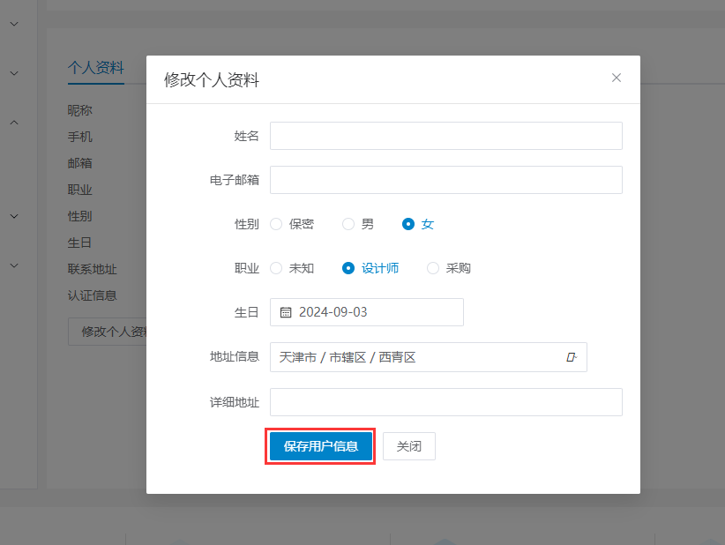Click the 电子邮箱 input field

point(445,180)
